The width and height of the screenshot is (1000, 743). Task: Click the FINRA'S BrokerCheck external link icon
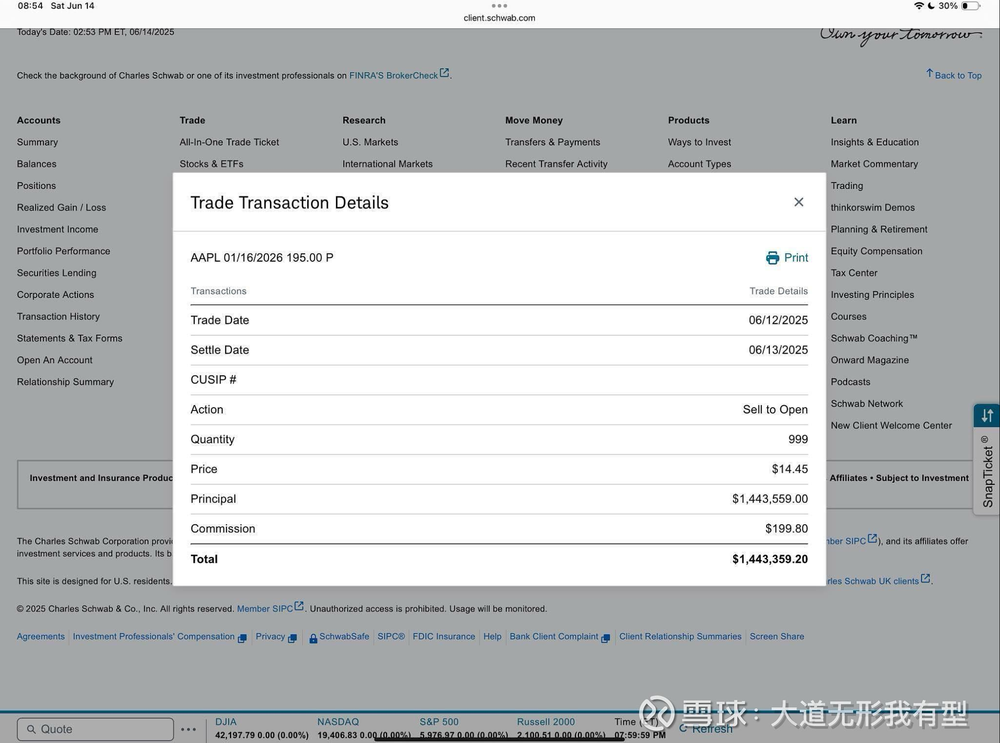[444, 73]
